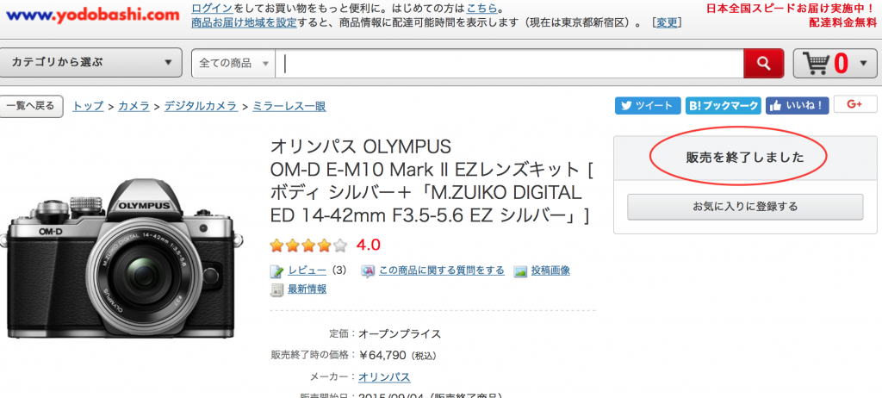Click the ¥64,790 price text

click(x=383, y=355)
